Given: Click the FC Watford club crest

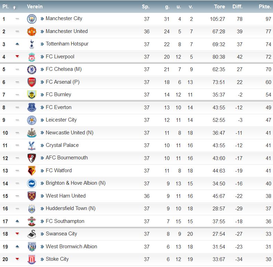Looking at the screenshot, I should (32, 170).
